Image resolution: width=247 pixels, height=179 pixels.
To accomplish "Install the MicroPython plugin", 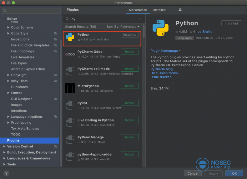I will coord(130,86).
